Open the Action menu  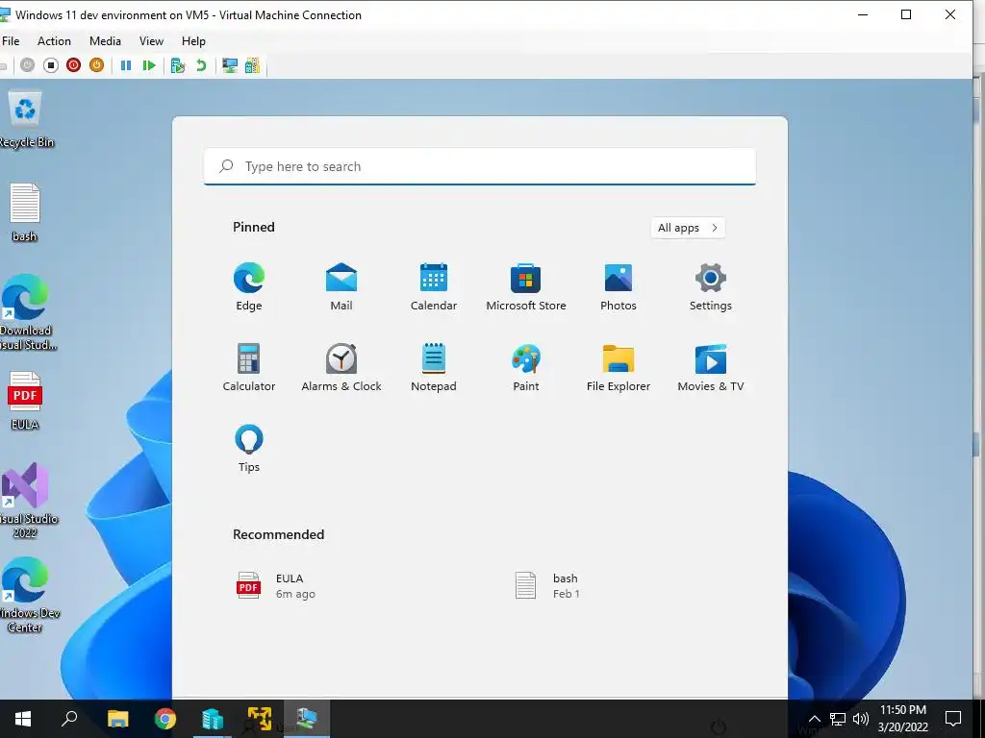pos(54,40)
